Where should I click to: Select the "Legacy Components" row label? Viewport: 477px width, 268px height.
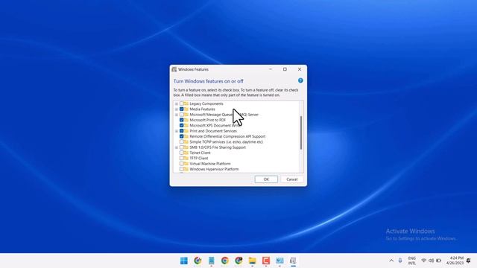tap(206, 103)
